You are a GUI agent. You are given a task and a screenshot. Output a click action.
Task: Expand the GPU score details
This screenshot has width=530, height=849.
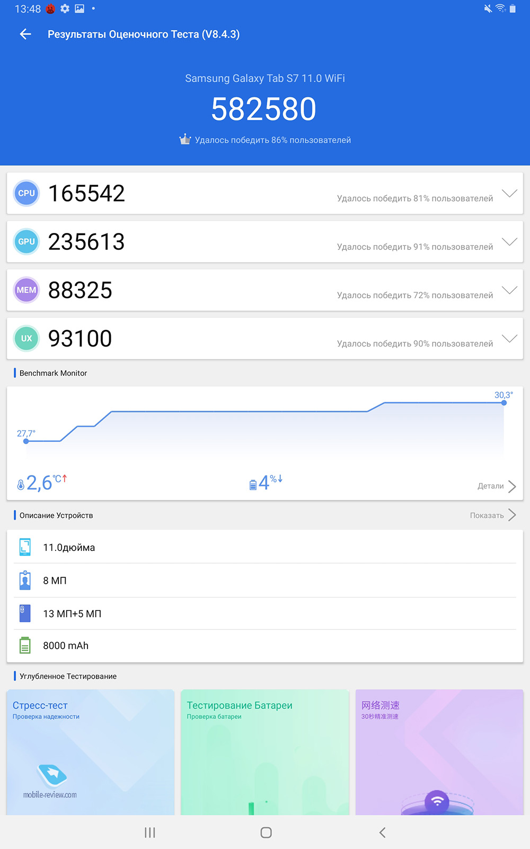(x=509, y=242)
